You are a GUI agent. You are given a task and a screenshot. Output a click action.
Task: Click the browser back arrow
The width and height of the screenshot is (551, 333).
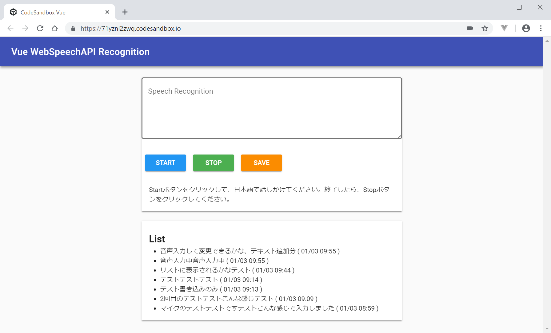pyautogui.click(x=10, y=29)
